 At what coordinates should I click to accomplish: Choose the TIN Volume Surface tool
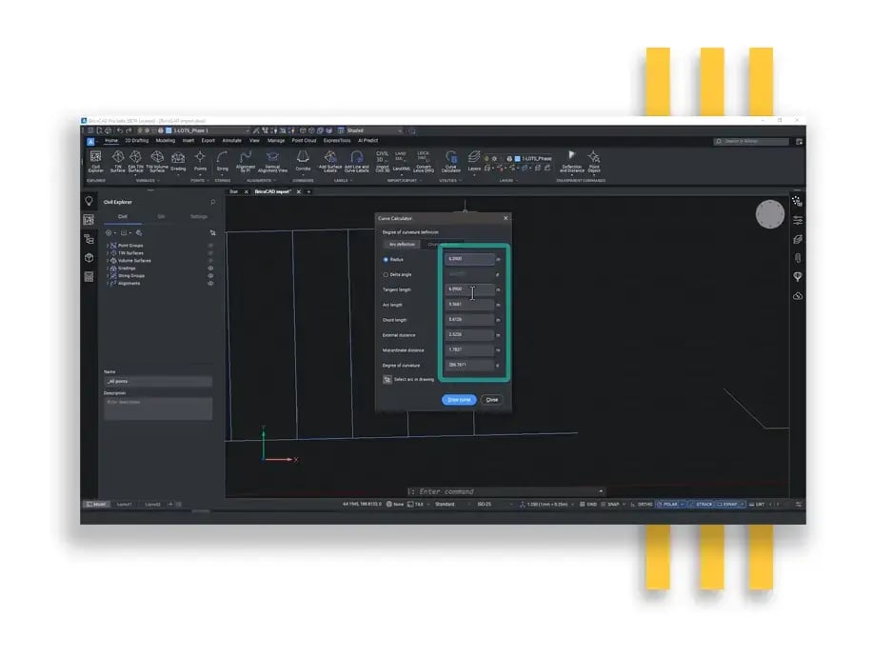(x=157, y=161)
